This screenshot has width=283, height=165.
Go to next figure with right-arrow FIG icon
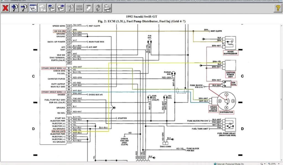[61, 8]
